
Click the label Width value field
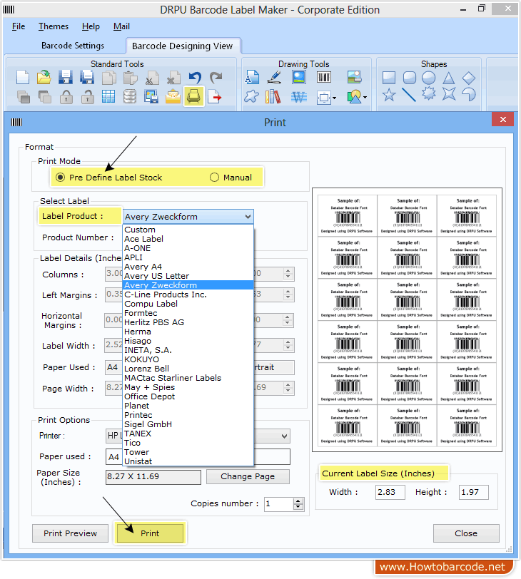click(x=390, y=492)
